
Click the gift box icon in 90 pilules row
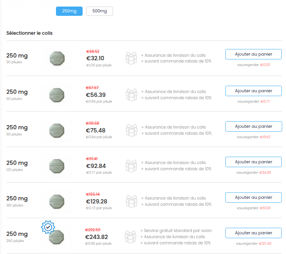(131, 130)
